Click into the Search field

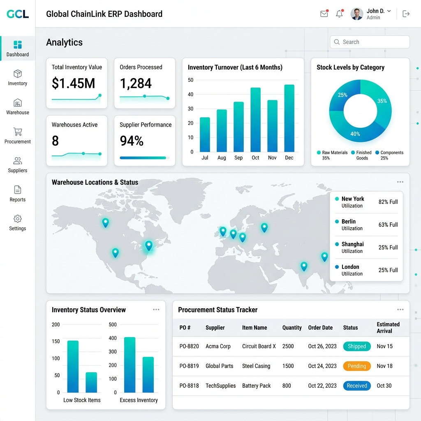pos(370,42)
